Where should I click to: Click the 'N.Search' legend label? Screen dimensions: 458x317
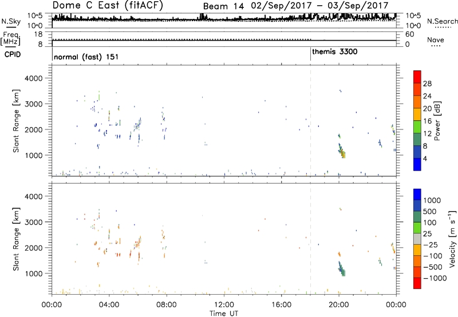coord(442,21)
